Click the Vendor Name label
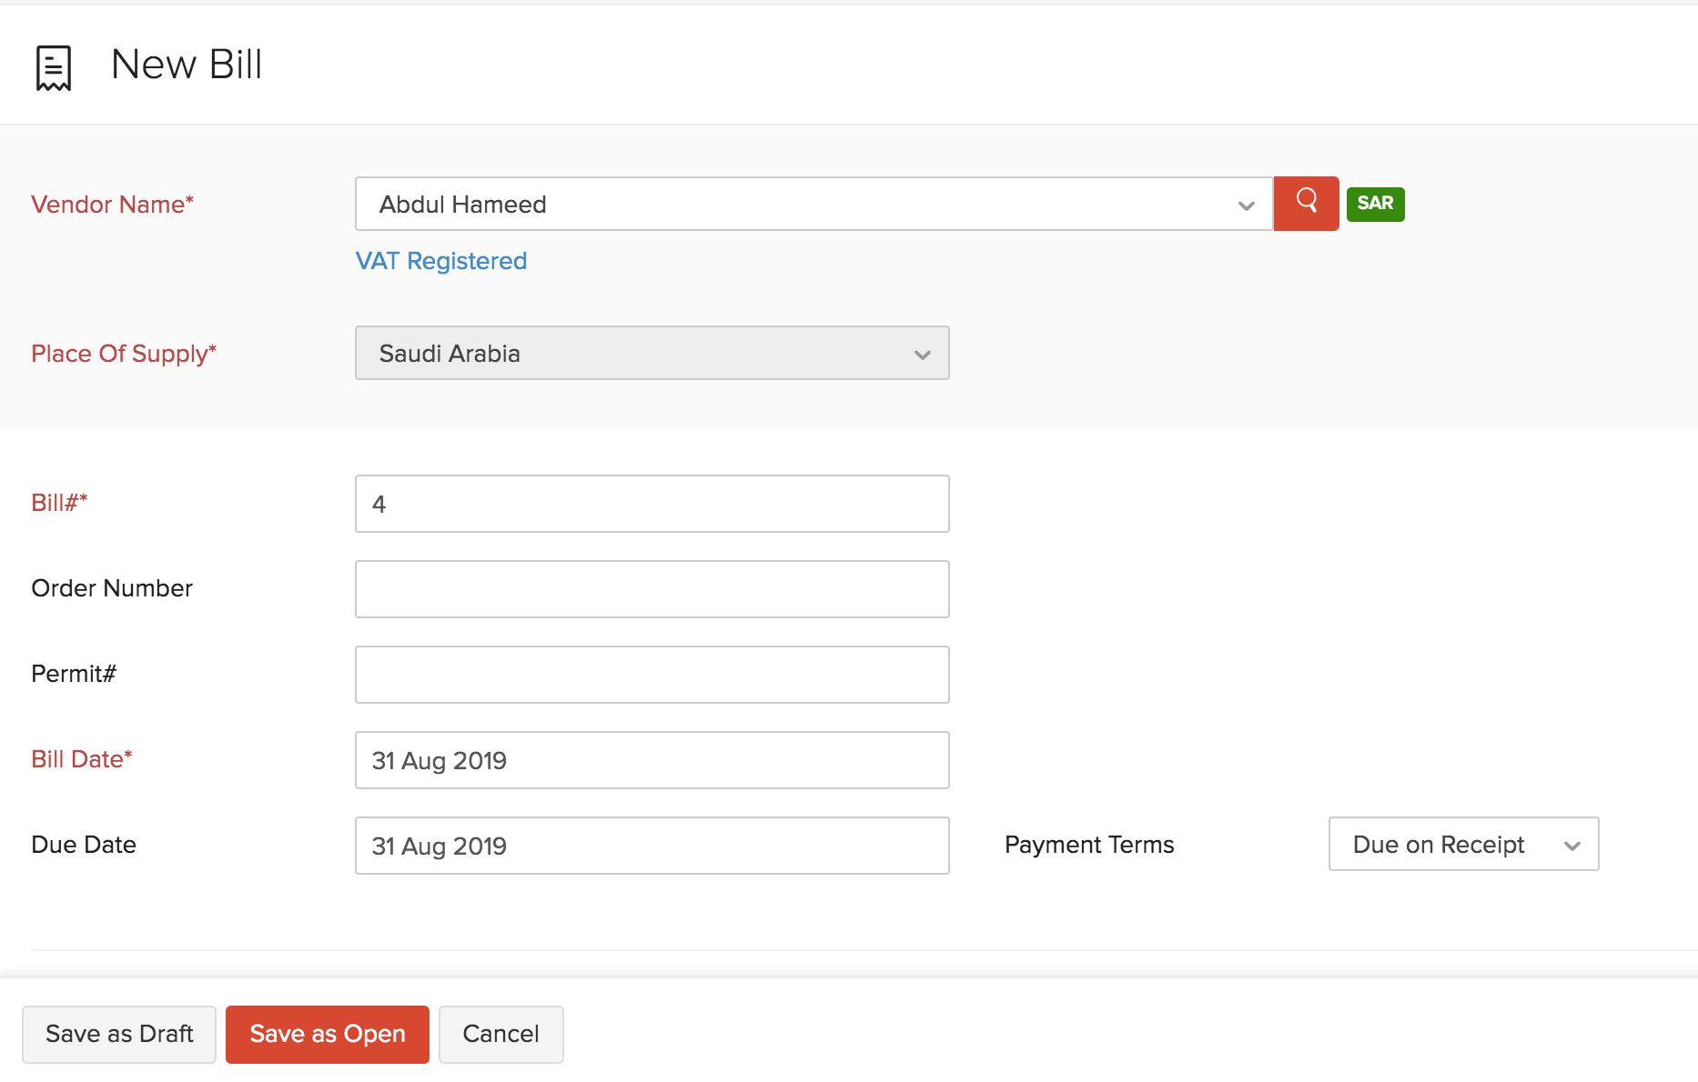The width and height of the screenshot is (1698, 1082). click(x=112, y=205)
